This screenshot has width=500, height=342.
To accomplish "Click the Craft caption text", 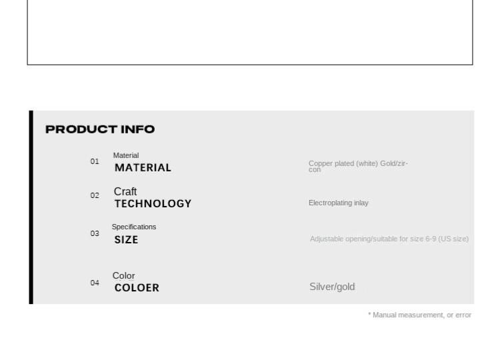I will 125,191.
